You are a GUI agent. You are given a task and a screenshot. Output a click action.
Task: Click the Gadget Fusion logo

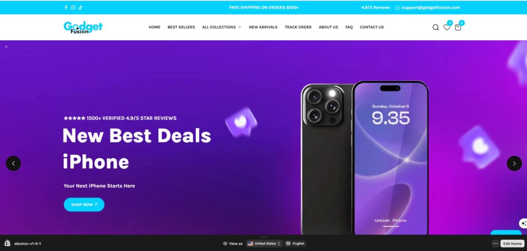[83, 27]
